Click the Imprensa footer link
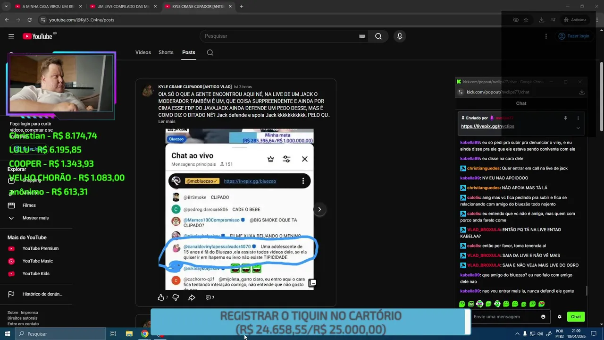Viewport: 604px width, 340px height. click(x=29, y=313)
